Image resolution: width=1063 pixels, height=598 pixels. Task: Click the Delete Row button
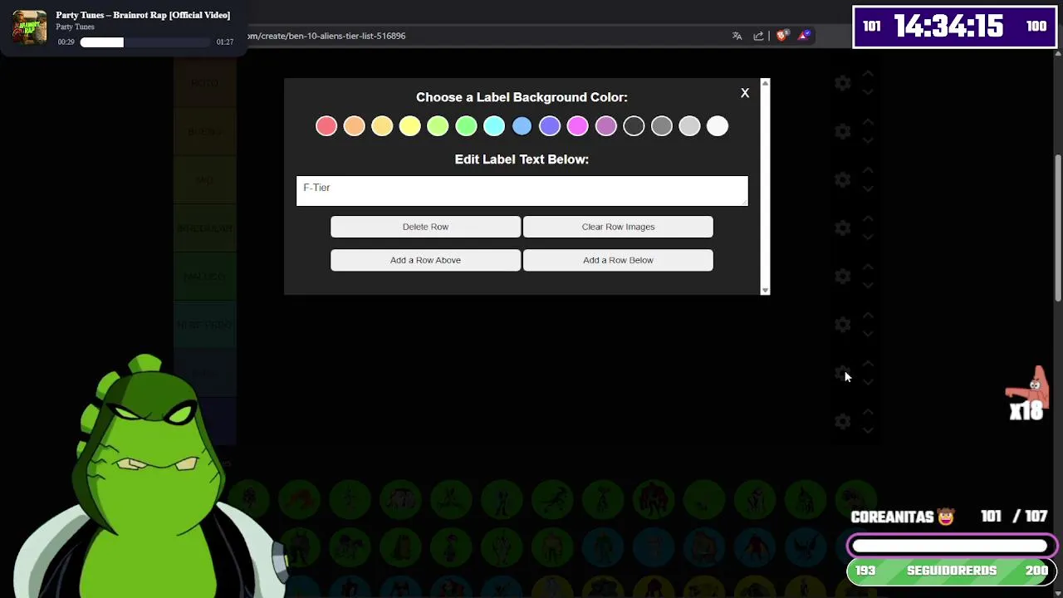(x=425, y=227)
